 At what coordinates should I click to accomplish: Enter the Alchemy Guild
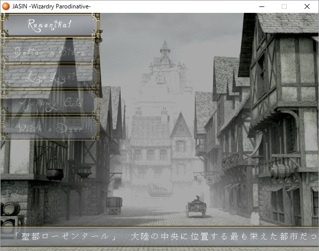[50, 102]
